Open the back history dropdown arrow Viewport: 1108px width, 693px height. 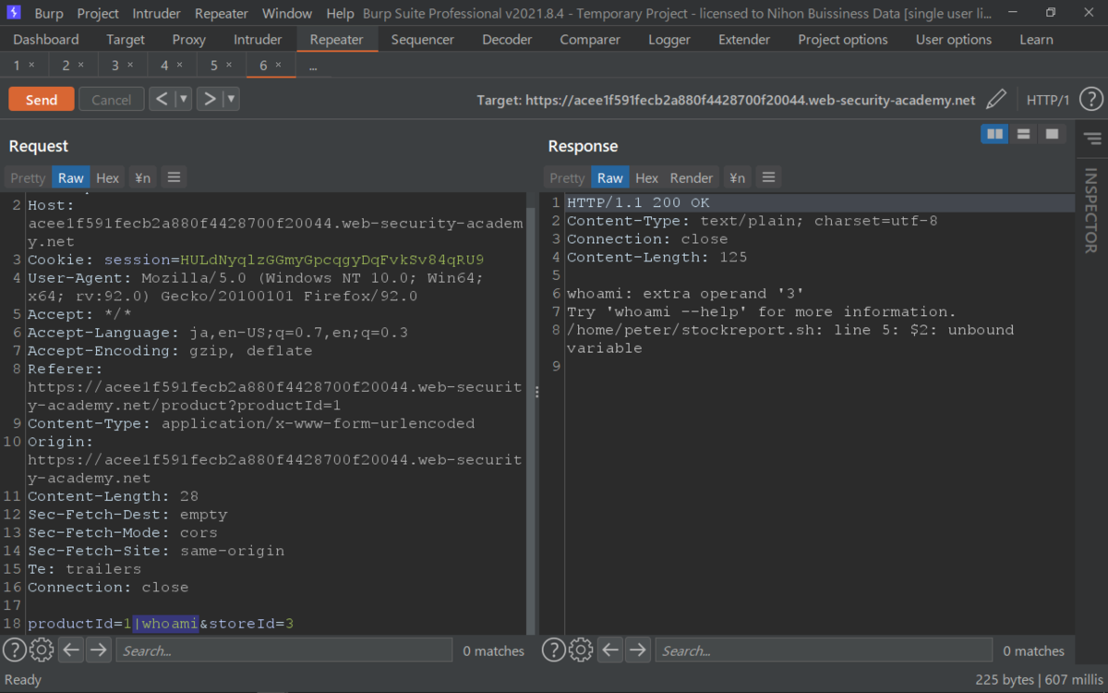[183, 99]
